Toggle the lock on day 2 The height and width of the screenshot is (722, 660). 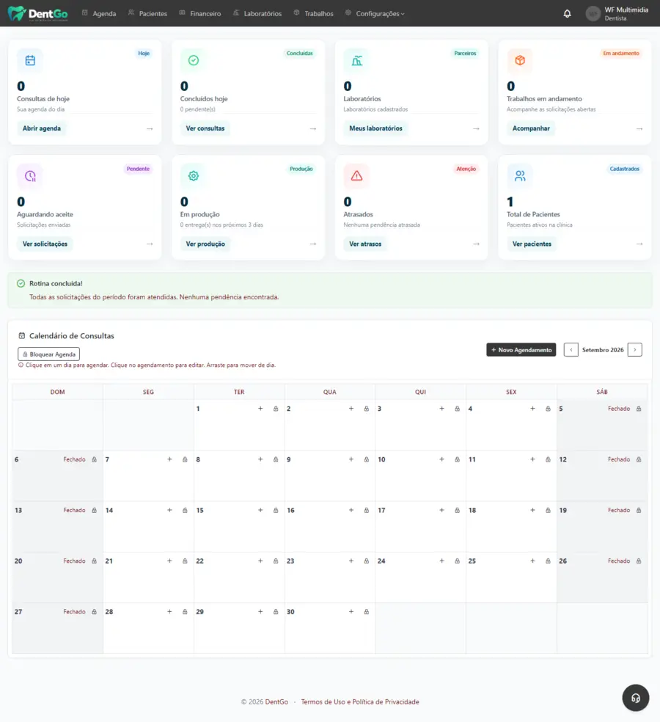367,409
